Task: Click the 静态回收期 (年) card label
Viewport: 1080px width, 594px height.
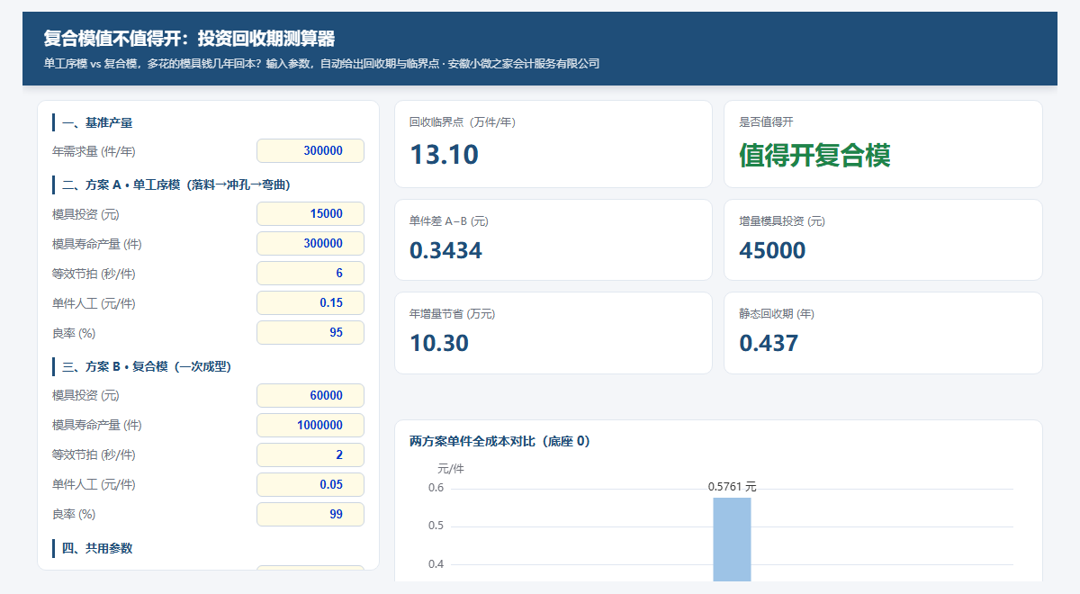Action: point(777,314)
